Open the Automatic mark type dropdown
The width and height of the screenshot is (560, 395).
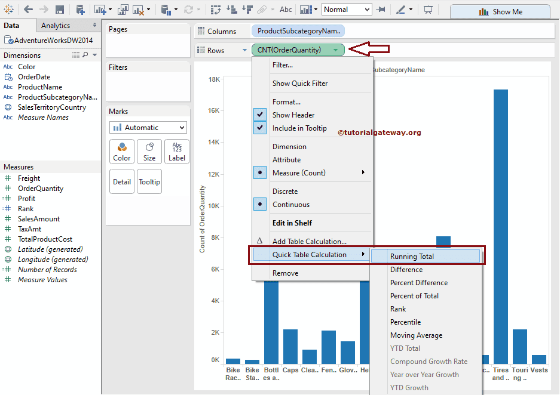[148, 128]
